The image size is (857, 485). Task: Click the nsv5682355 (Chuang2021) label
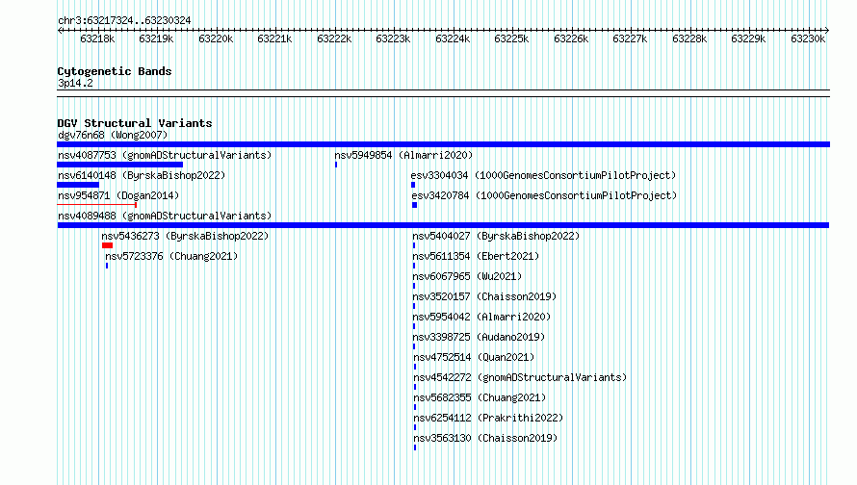coord(480,397)
